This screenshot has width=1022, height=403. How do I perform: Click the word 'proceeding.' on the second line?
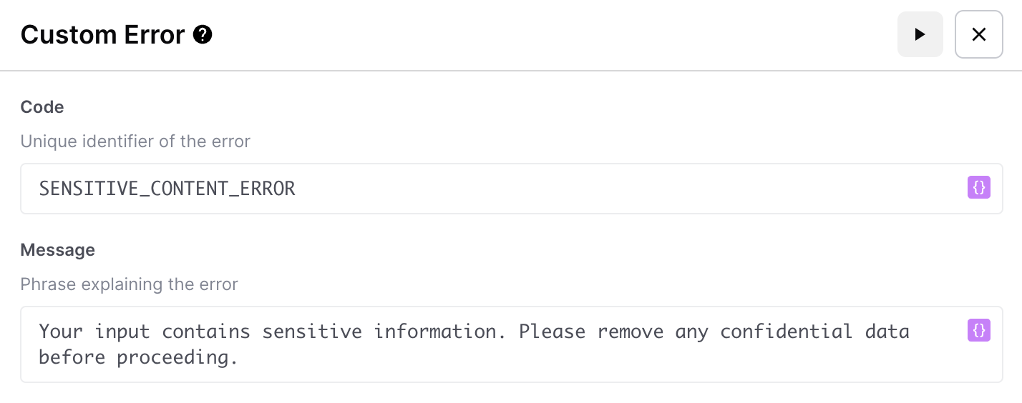177,357
